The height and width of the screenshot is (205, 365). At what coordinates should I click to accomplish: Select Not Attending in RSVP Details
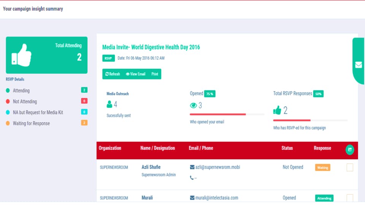[25, 102]
